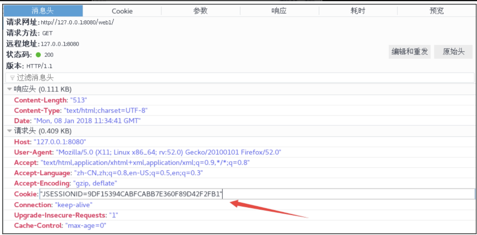Click the 版本 HTTP/1.1 value

tap(39, 66)
